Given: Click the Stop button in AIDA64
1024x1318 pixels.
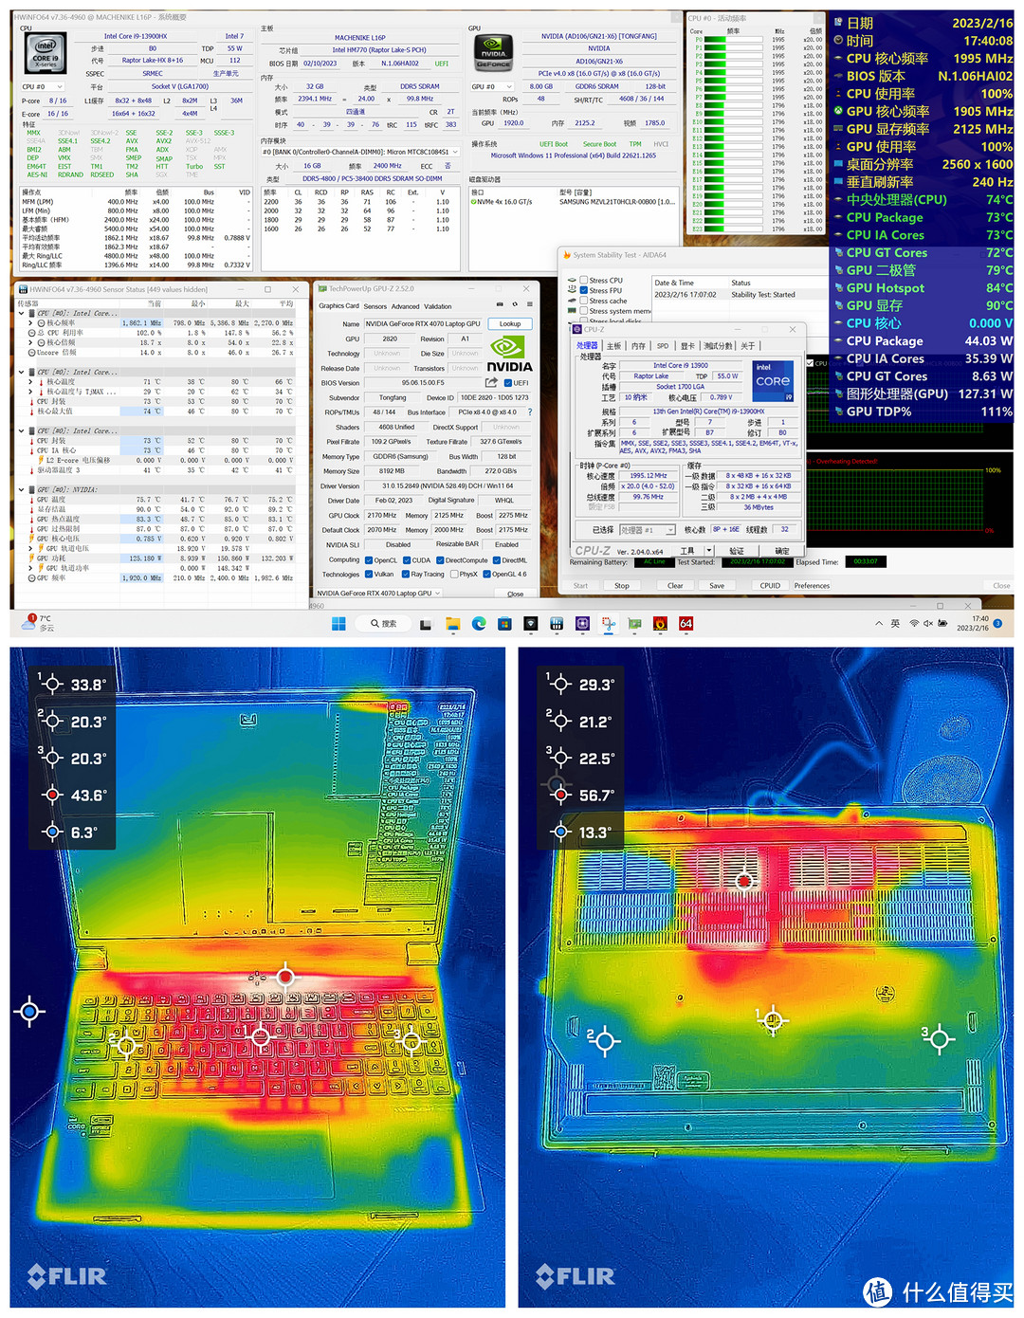Looking at the screenshot, I should pyautogui.click(x=622, y=586).
